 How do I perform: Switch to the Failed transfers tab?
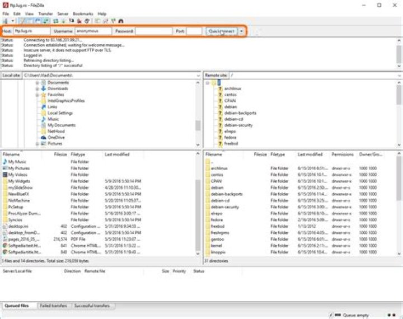tap(54, 306)
